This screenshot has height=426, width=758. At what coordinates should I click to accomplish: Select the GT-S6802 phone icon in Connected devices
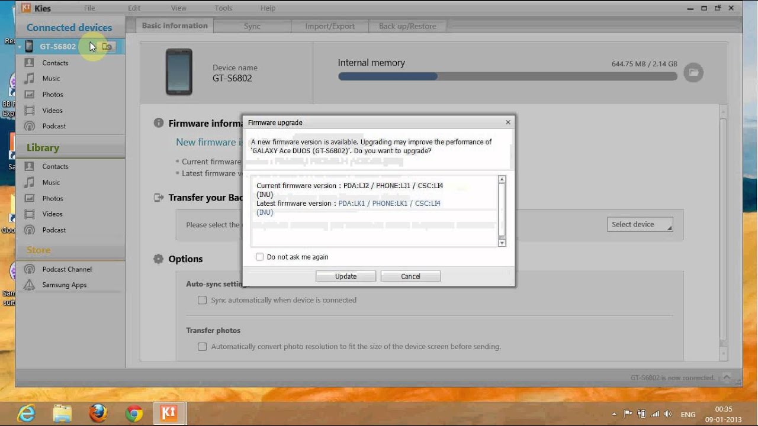pyautogui.click(x=29, y=46)
